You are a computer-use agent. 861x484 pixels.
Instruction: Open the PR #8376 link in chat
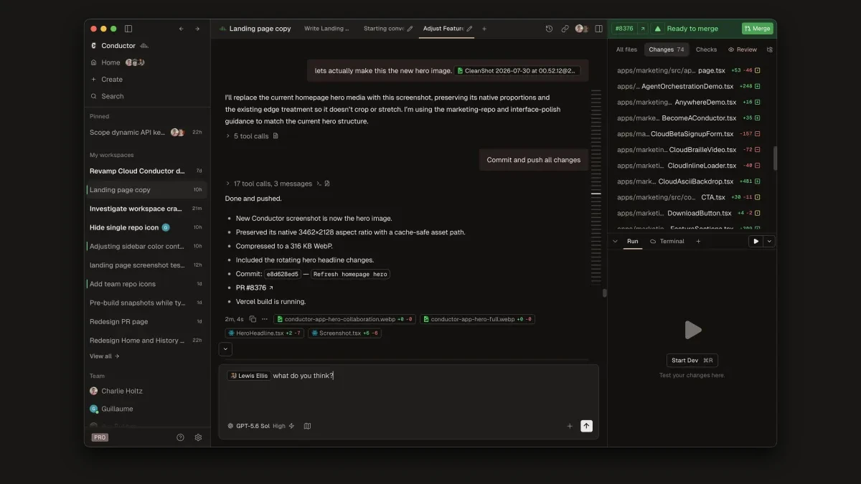(x=255, y=288)
